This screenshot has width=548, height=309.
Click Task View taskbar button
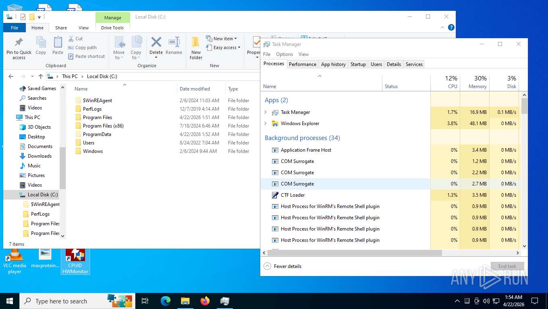[x=145, y=301]
